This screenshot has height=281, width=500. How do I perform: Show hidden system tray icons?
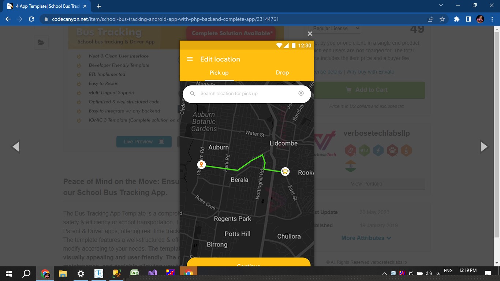pyautogui.click(x=384, y=273)
